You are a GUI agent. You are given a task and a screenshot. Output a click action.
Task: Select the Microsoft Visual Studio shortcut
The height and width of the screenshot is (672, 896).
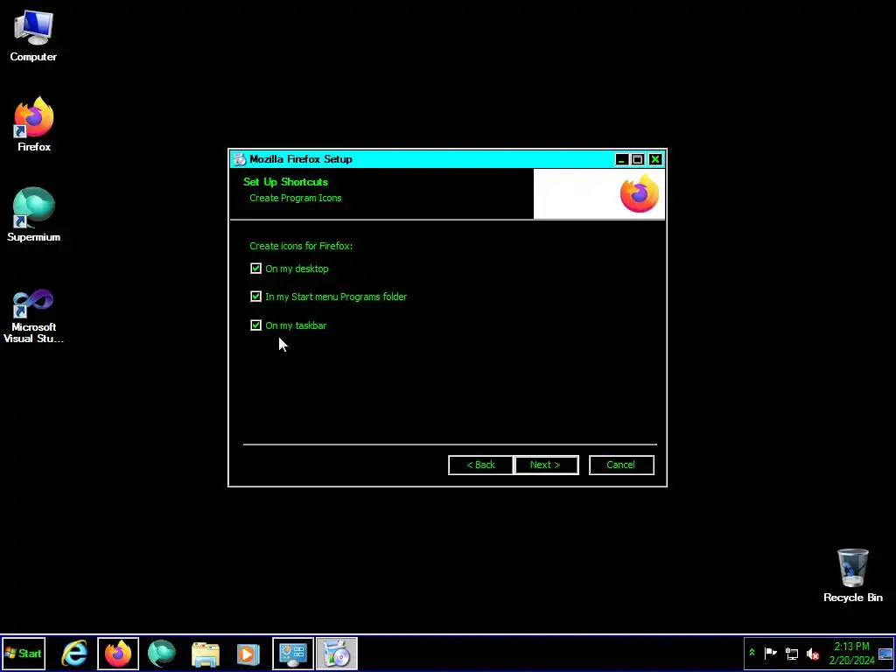[34, 316]
